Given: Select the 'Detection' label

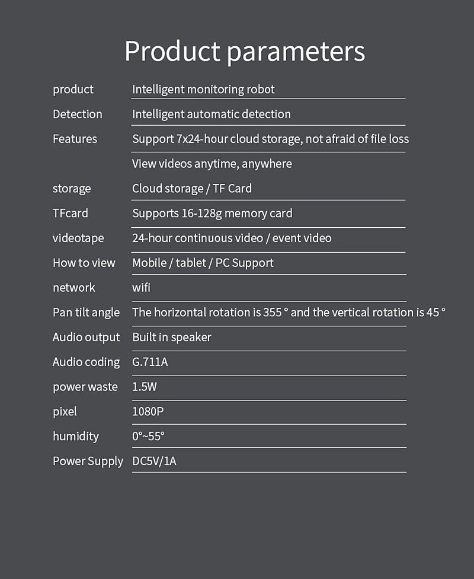Looking at the screenshot, I should (x=78, y=114).
